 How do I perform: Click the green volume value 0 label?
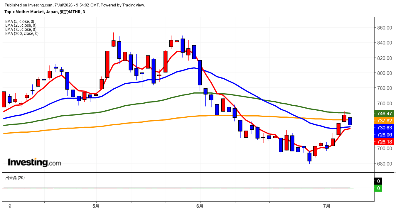click(x=378, y=188)
